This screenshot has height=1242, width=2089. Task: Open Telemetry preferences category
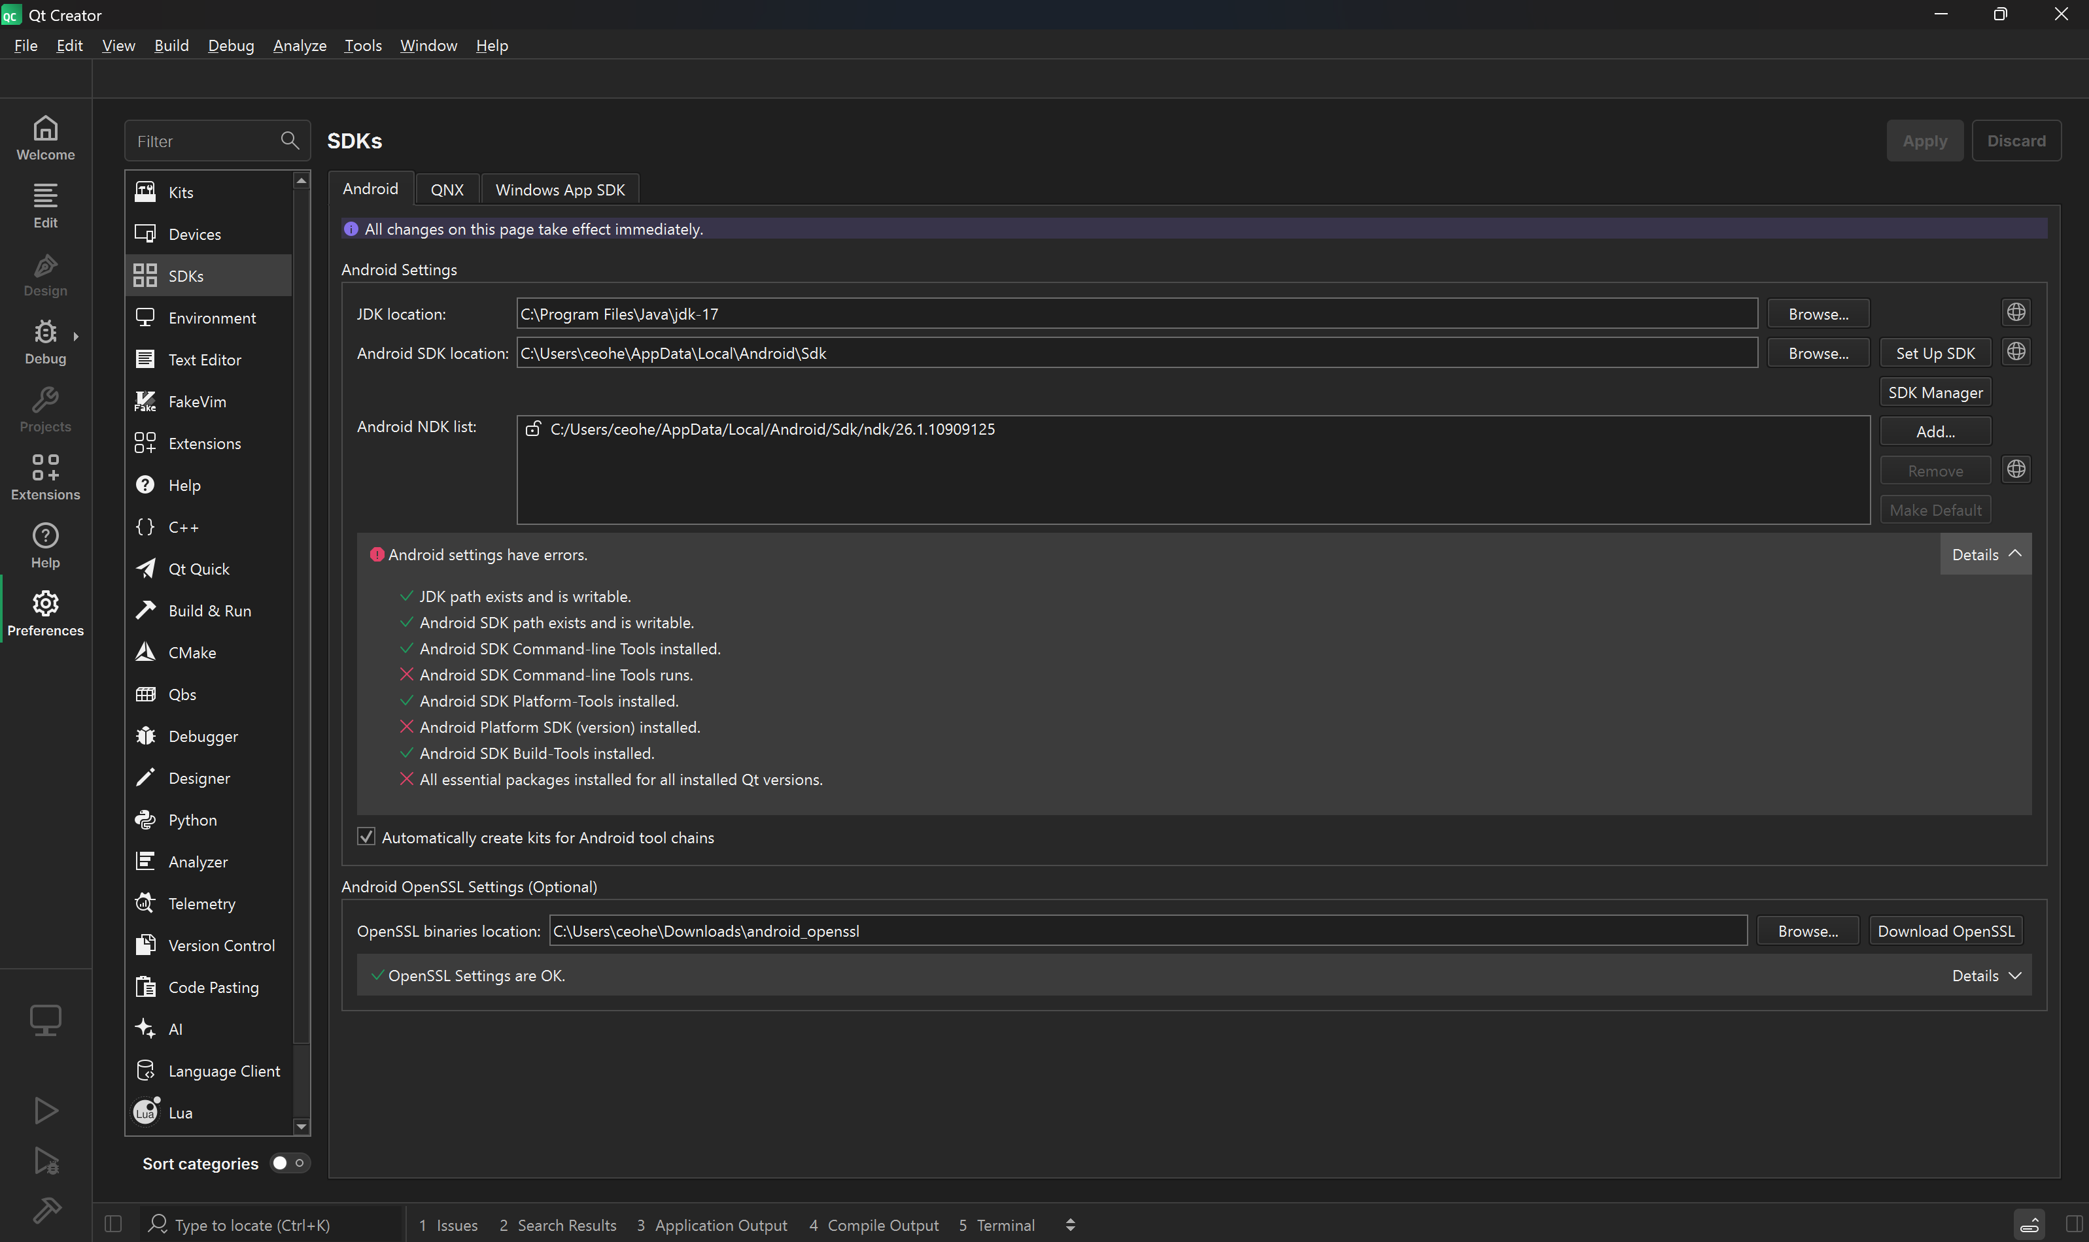pyautogui.click(x=209, y=904)
